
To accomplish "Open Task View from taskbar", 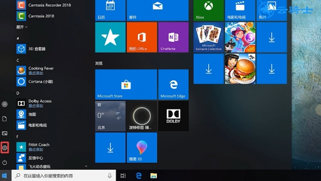I will pos(123,176).
